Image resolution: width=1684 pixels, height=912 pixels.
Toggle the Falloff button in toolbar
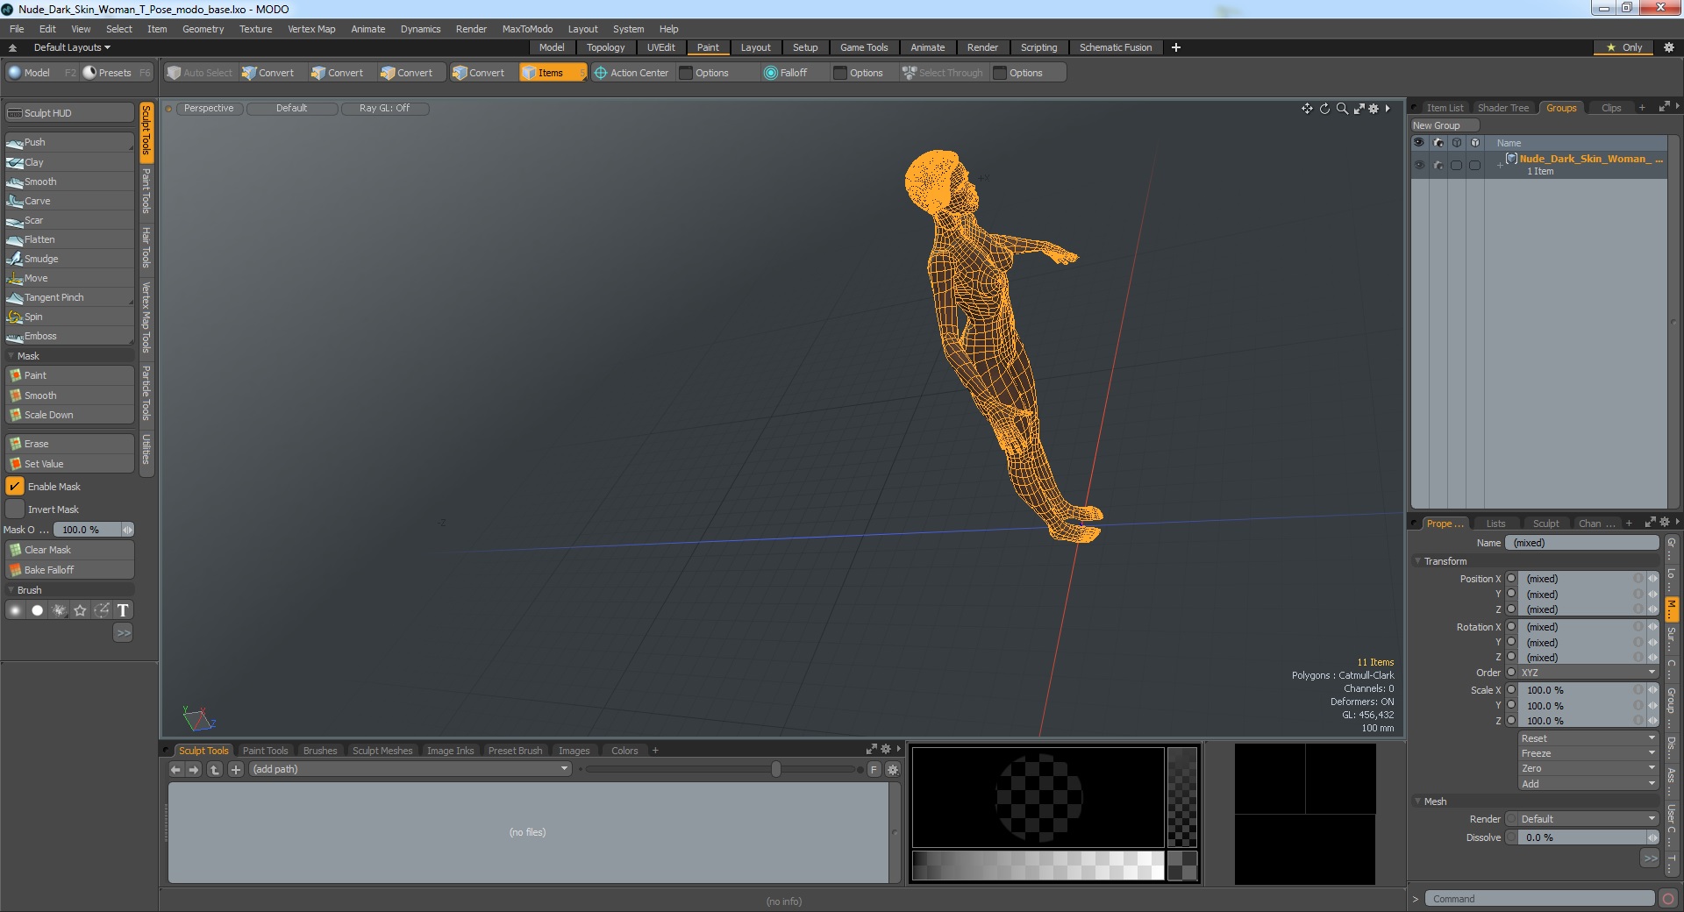(x=786, y=73)
